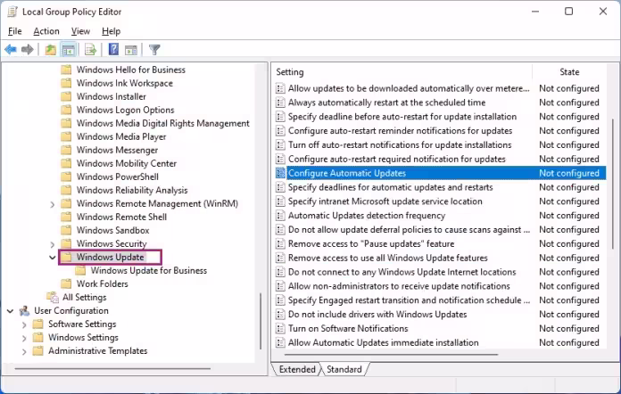Viewport: 621px width, 394px height.
Task: Click the Export List toolbar icon
Action: [90, 50]
